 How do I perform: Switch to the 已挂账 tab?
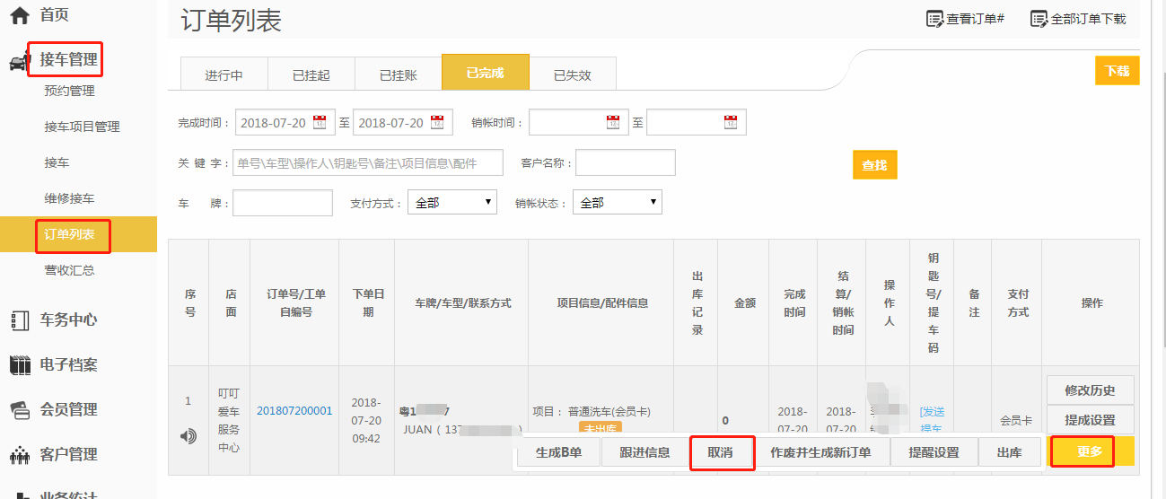[x=398, y=74]
